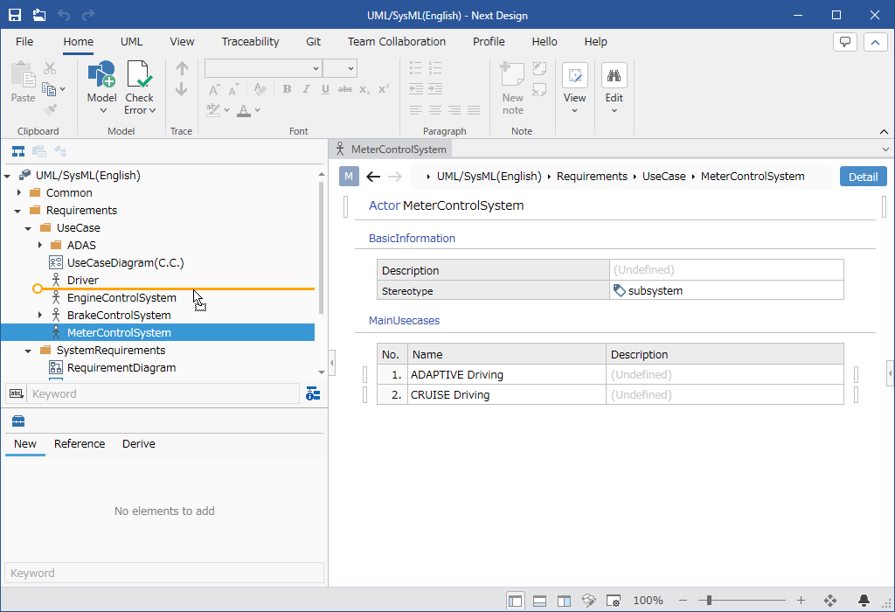Image resolution: width=895 pixels, height=612 pixels.
Task: Click the toolbox icon above New tab
Action: 18,421
